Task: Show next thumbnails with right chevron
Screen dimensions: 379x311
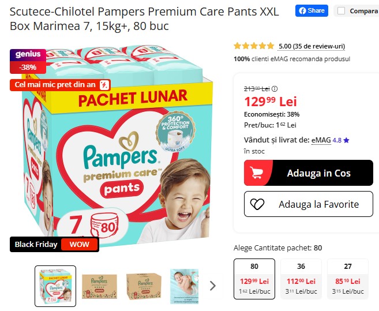Action: pyautogui.click(x=213, y=286)
